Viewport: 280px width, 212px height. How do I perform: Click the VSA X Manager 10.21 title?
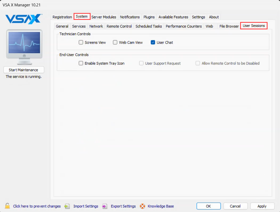tap(22, 5)
